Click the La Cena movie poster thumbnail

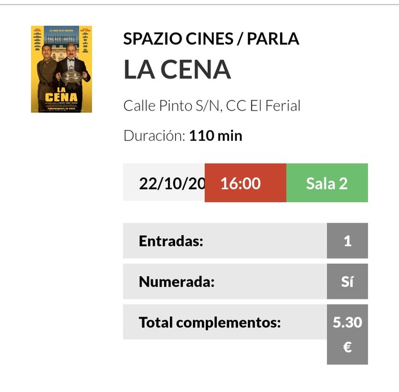pos(61,69)
